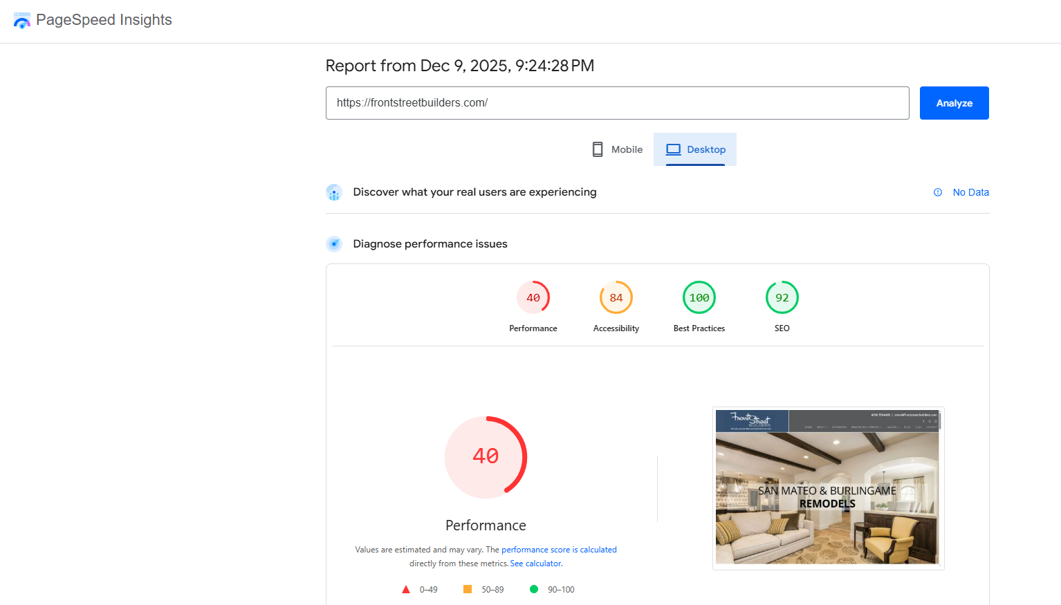Open the See calculator link
Image resolution: width=1061 pixels, height=605 pixels.
(536, 564)
